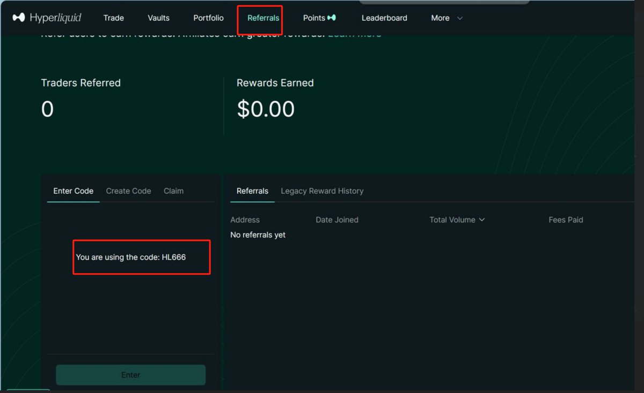Viewport: 644px width, 393px height.
Task: Switch to the Create Code tab
Action: [128, 191]
